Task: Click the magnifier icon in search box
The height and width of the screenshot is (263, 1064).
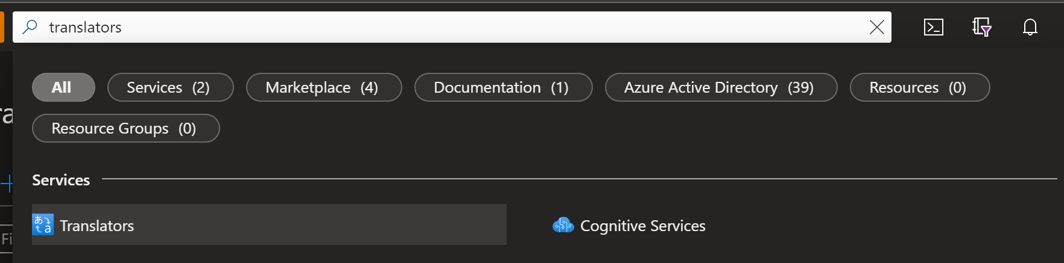Action: click(x=30, y=27)
